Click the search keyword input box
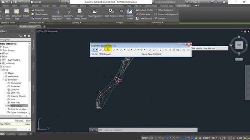Image resolution: width=250 pixels, height=140 pixels. click(x=169, y=2)
